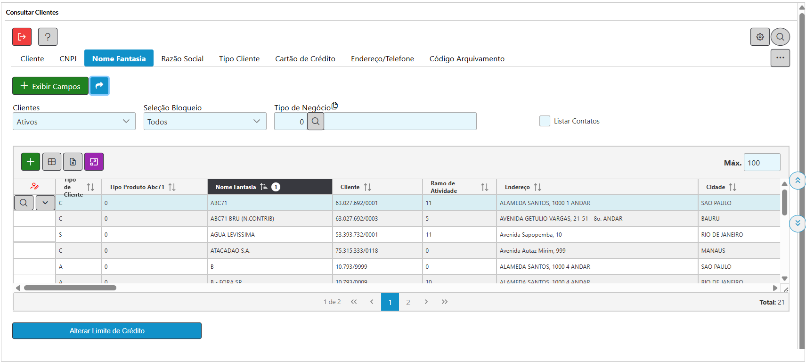The height and width of the screenshot is (363, 806).
Task: Export the grid with the Excel icon
Action: click(x=73, y=162)
